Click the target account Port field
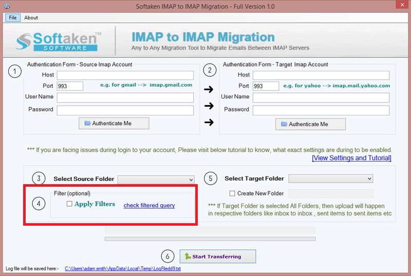Viewport: 411px width, 276px height. (266, 86)
